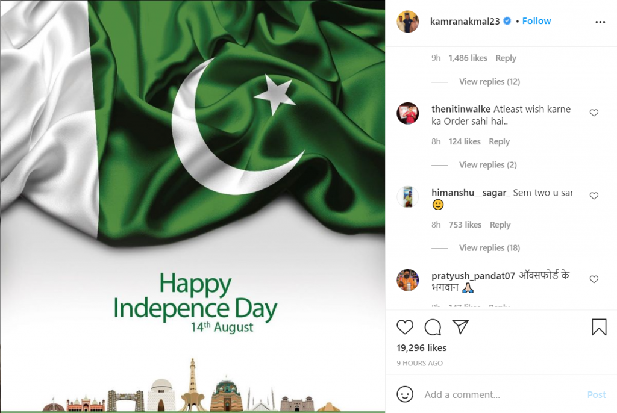Like the post with the heart icon
Screen dimensions: 617x413
(404, 327)
